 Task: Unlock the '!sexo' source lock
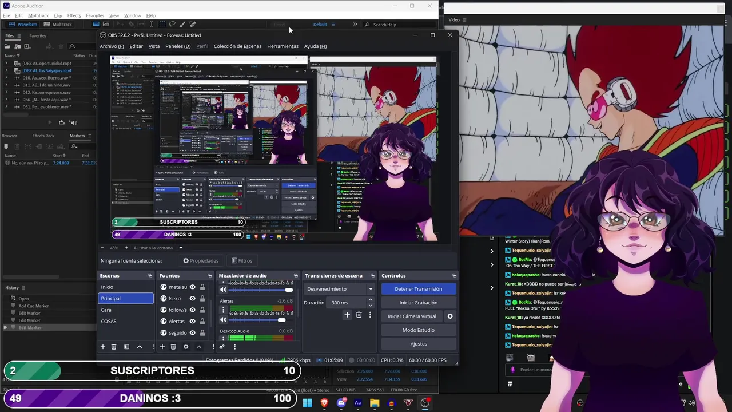coord(202,299)
